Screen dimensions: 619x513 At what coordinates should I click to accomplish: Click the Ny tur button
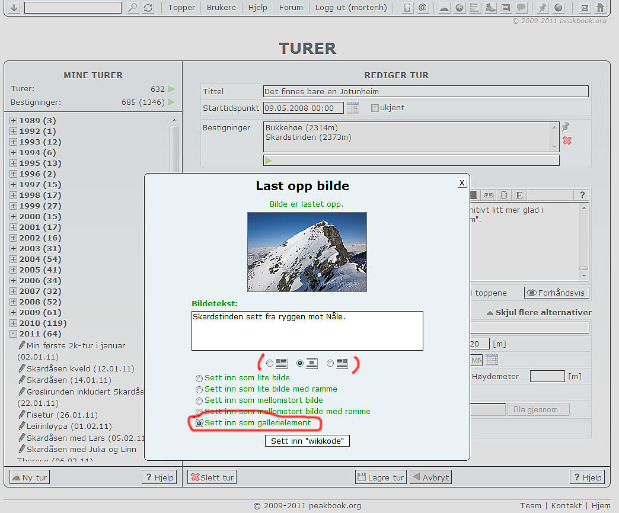click(30, 477)
